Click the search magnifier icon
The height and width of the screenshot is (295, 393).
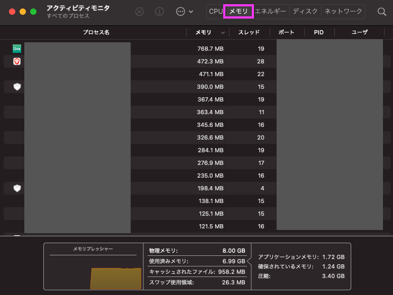pyautogui.click(x=382, y=12)
